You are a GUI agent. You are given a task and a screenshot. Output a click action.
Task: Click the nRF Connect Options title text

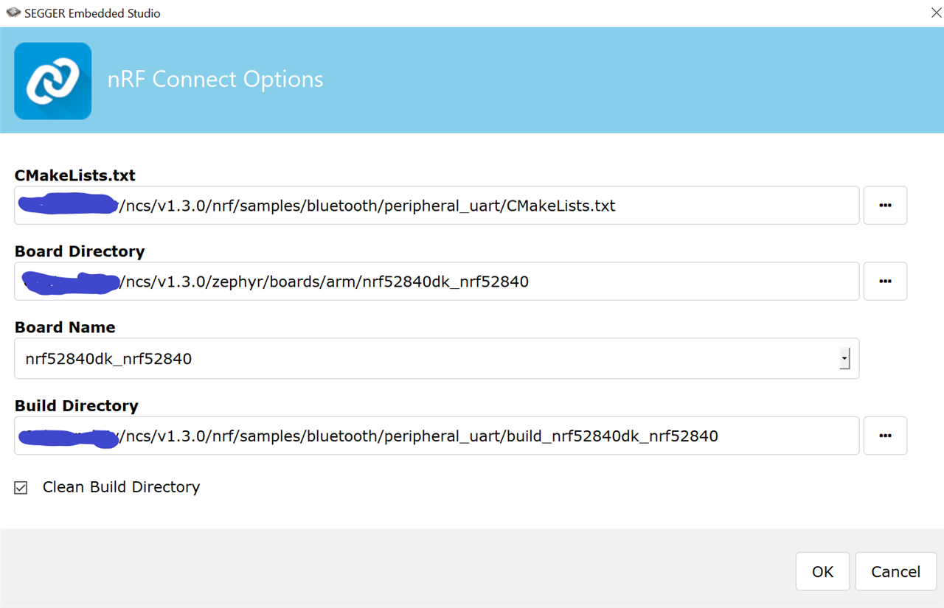(x=215, y=80)
